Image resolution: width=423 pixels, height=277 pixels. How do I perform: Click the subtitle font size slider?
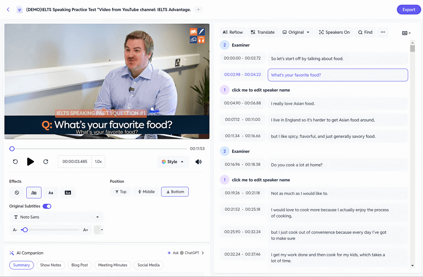tap(50, 230)
